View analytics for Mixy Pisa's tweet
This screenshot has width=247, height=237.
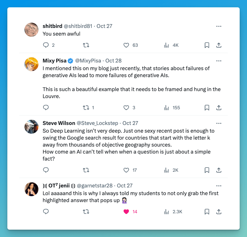(167, 108)
